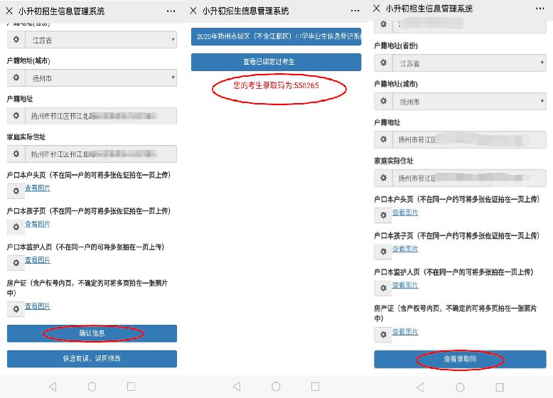Open 查看图片 link under 户口本监护人页 in left screen

38,260
